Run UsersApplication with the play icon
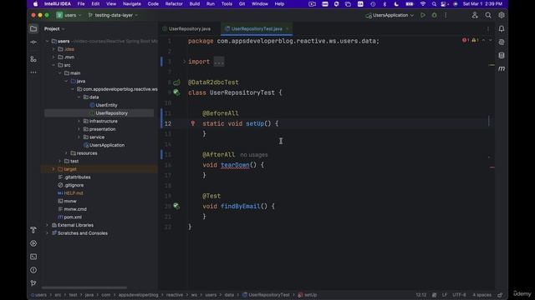 click(423, 15)
